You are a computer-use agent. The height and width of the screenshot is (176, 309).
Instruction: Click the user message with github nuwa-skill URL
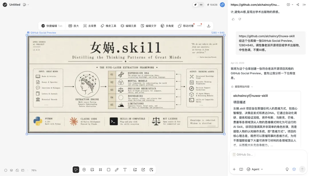271,43
